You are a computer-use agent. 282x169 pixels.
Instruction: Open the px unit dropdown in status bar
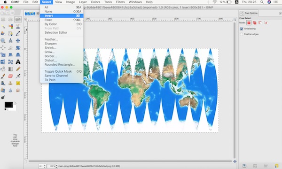click(x=42, y=166)
